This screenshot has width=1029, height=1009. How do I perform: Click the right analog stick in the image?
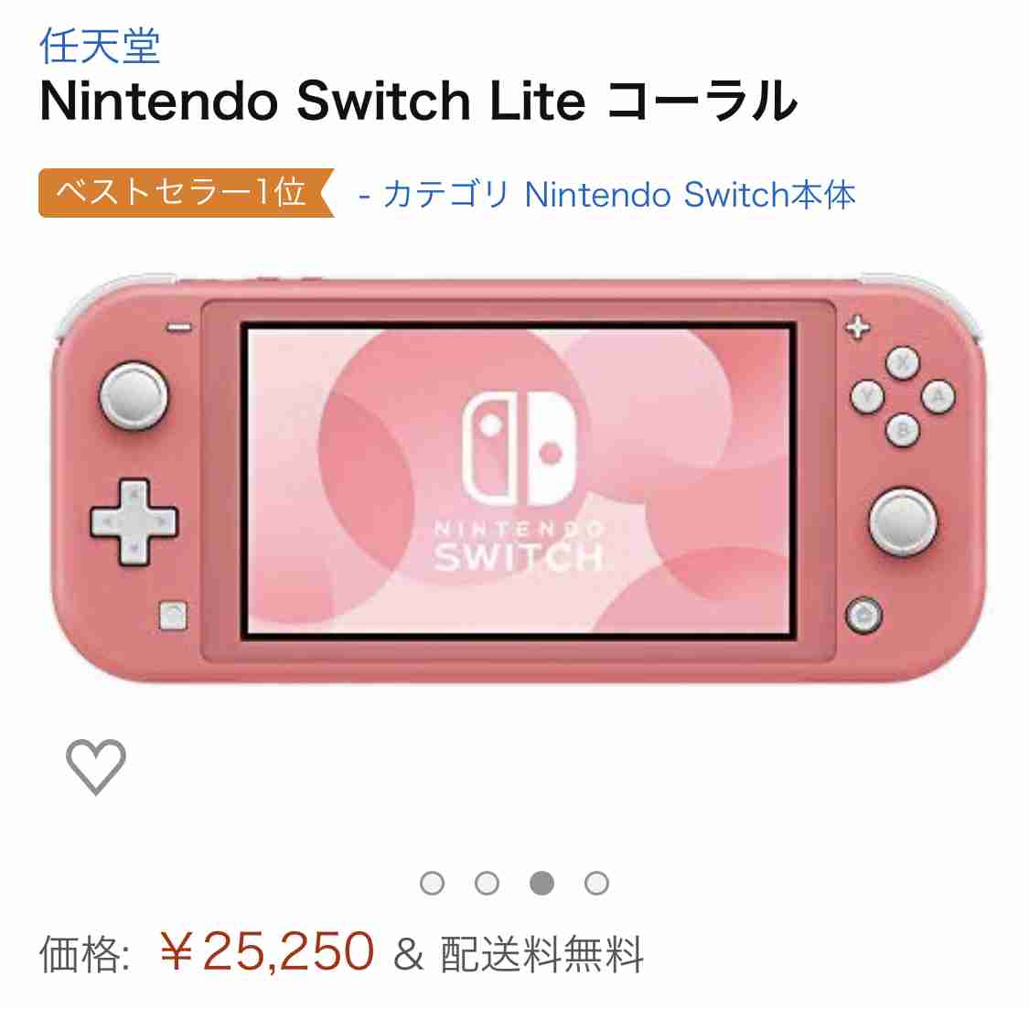[903, 522]
